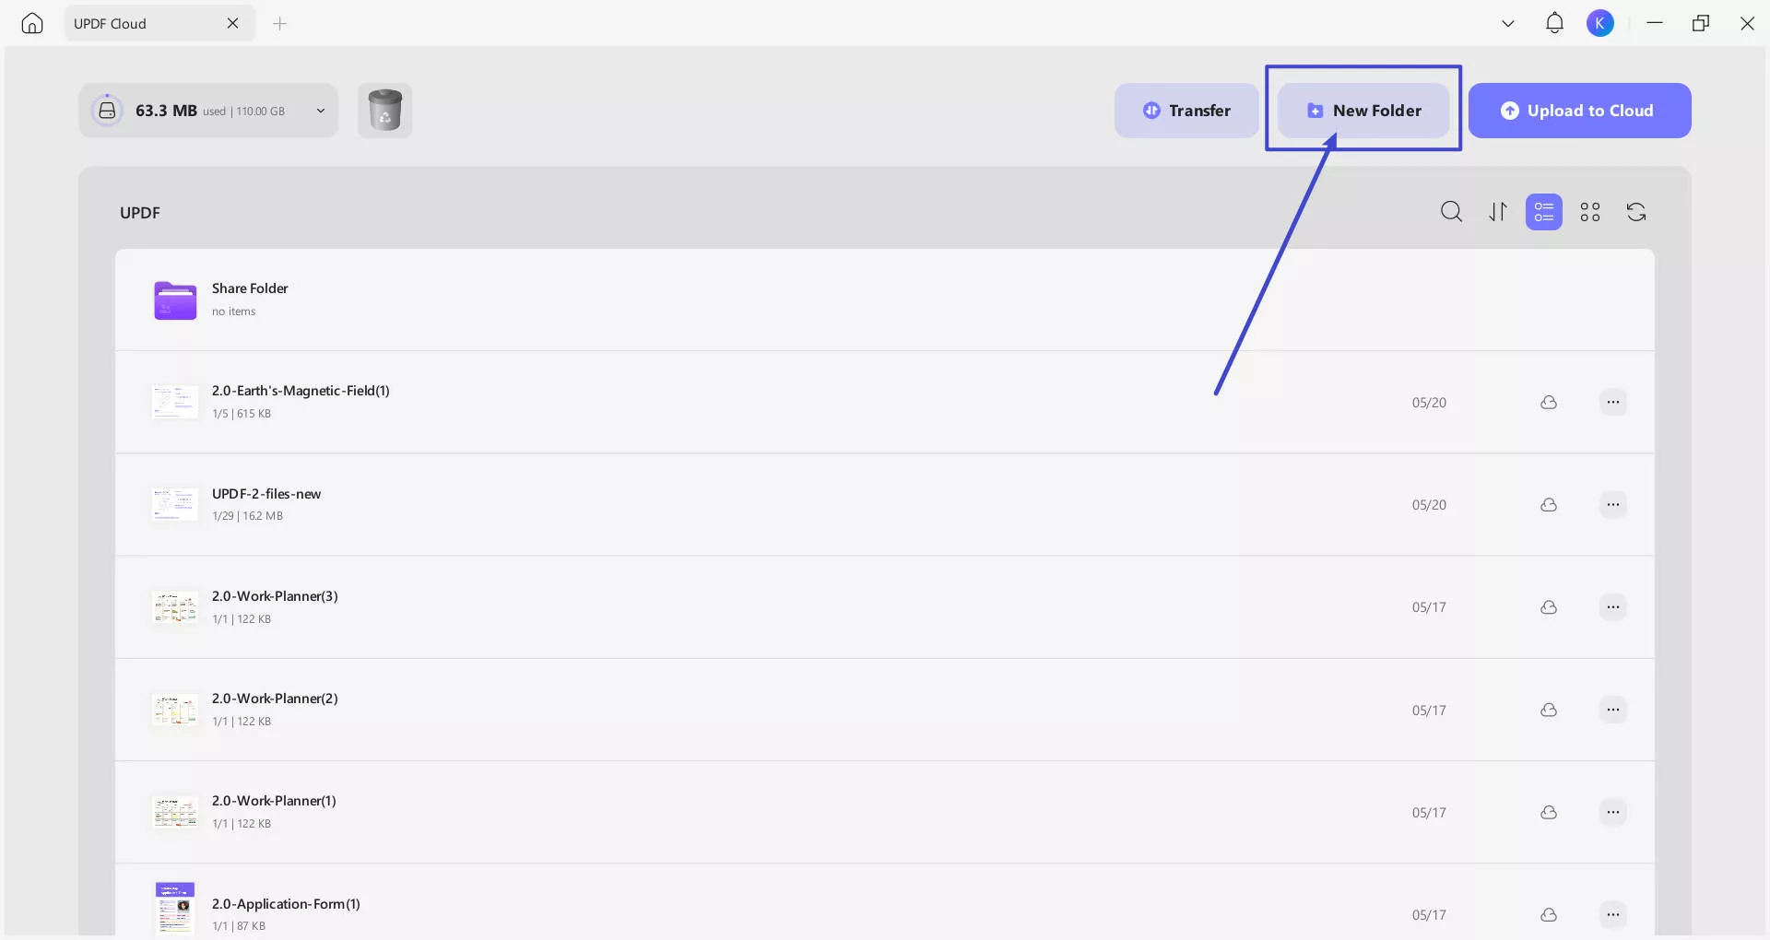
Task: Click cloud icon for UPDF-2-files-new
Action: point(1549,505)
